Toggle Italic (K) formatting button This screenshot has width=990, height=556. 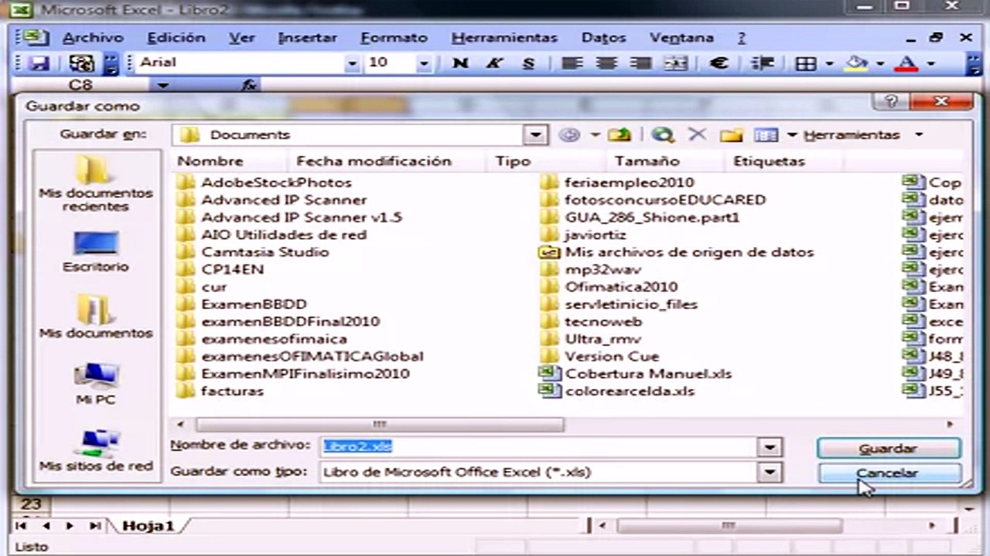(x=494, y=63)
